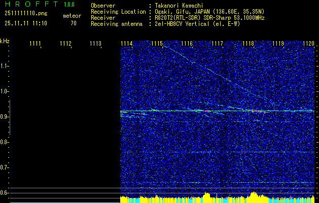
Task: Click the 2511111110.png filename label
Action: pyautogui.click(x=25, y=14)
